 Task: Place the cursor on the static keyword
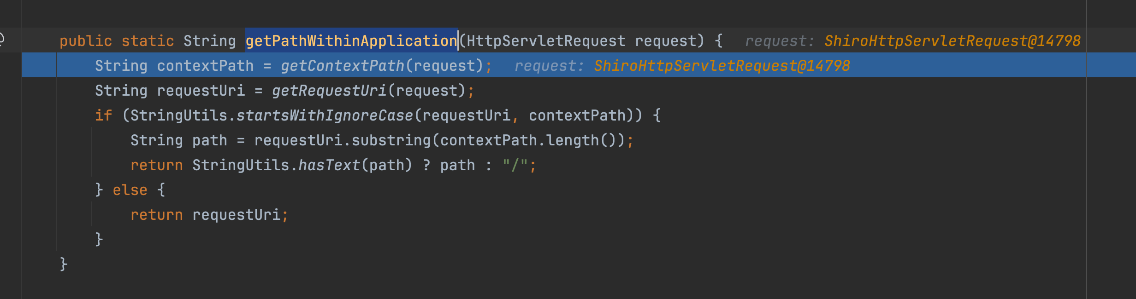(x=148, y=41)
